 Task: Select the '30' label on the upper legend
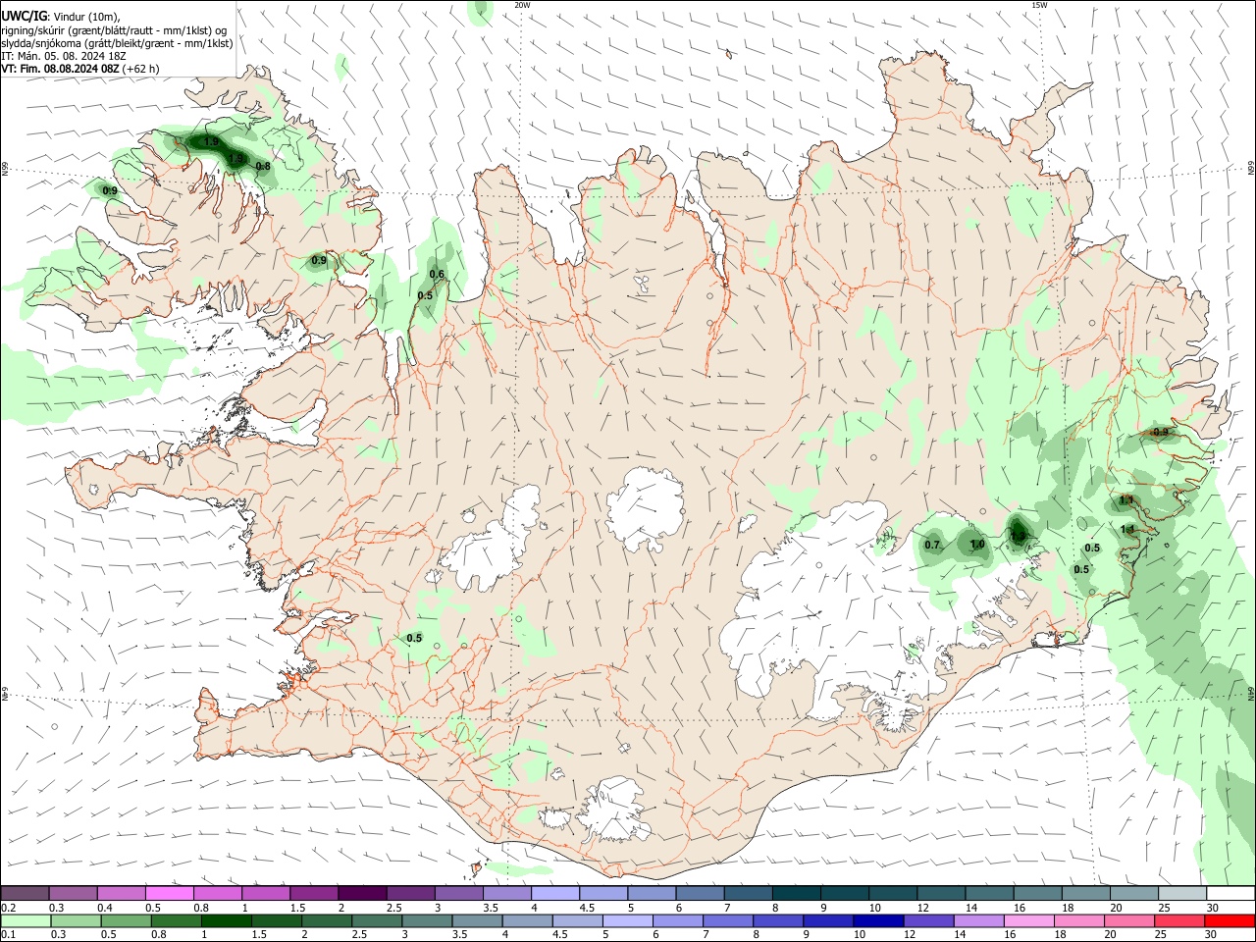tap(1212, 908)
